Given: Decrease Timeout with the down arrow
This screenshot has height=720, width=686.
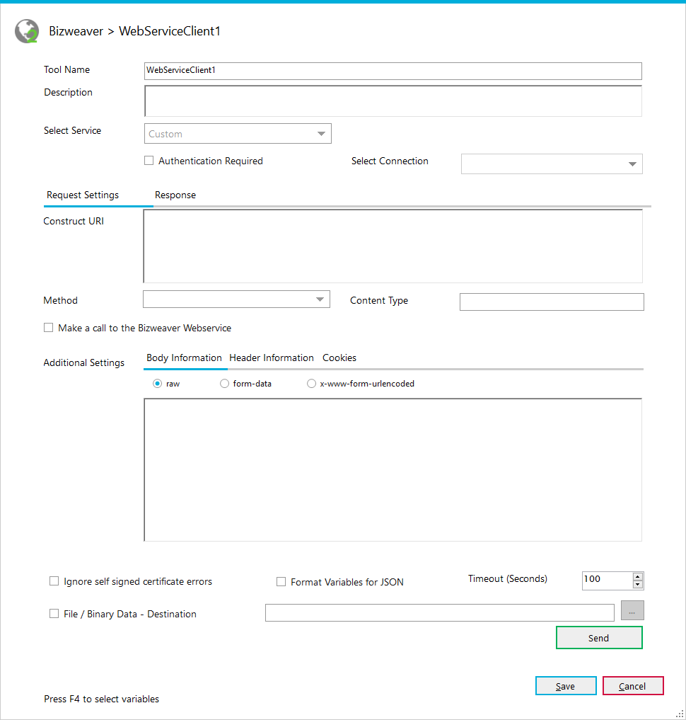Looking at the screenshot, I should coord(638,585).
